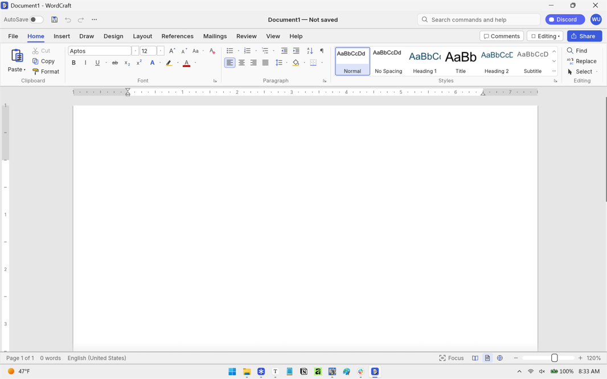Switch to Web Layout view in status bar

click(x=500, y=358)
